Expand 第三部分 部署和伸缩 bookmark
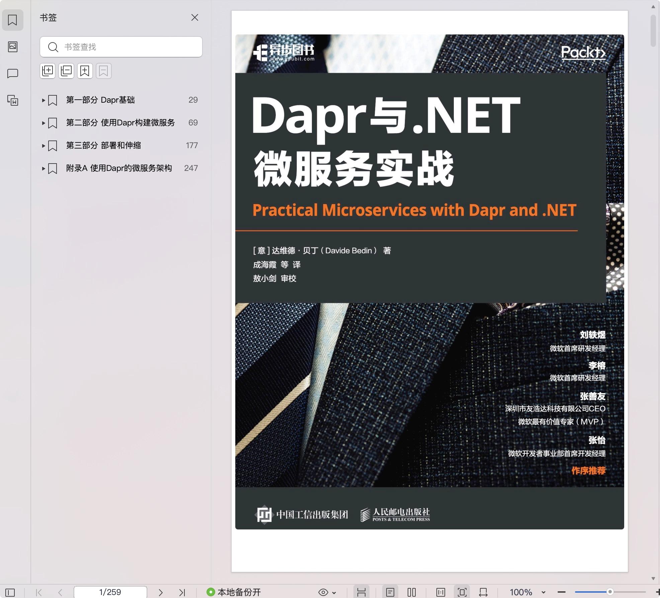The image size is (660, 598). 43,145
